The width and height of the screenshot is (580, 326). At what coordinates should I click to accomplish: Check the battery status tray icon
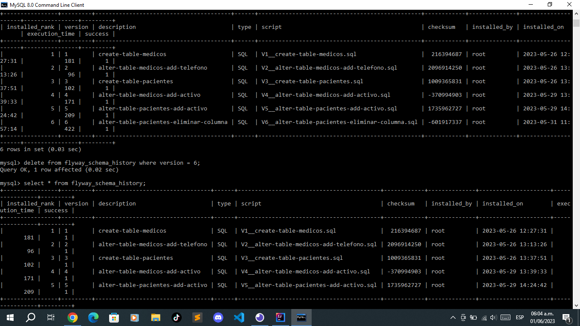(473, 318)
